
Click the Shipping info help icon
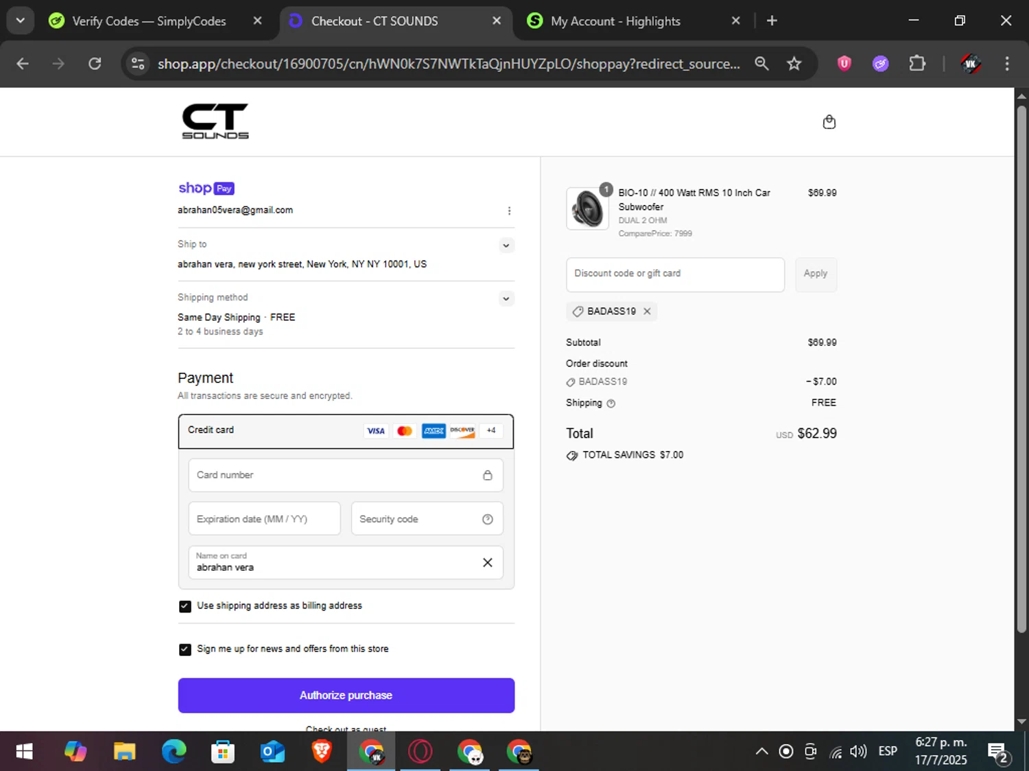[611, 404]
